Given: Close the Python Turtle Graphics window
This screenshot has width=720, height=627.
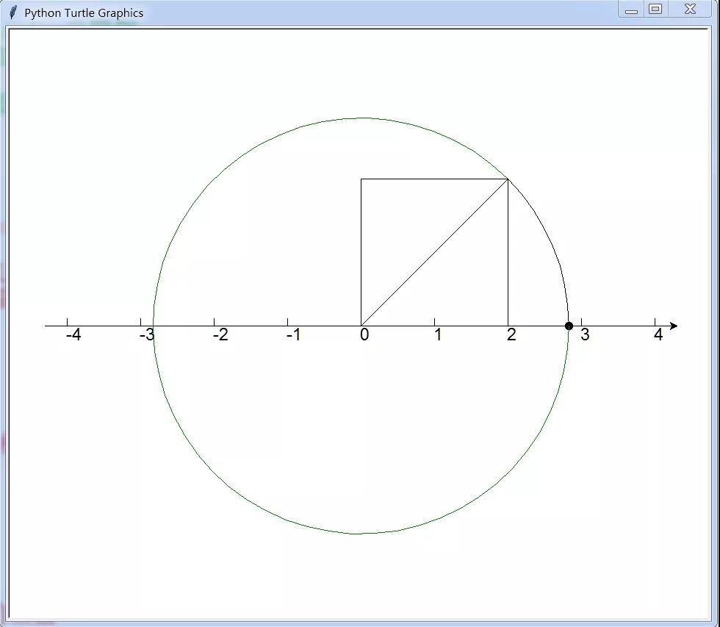Looking at the screenshot, I should 690,9.
